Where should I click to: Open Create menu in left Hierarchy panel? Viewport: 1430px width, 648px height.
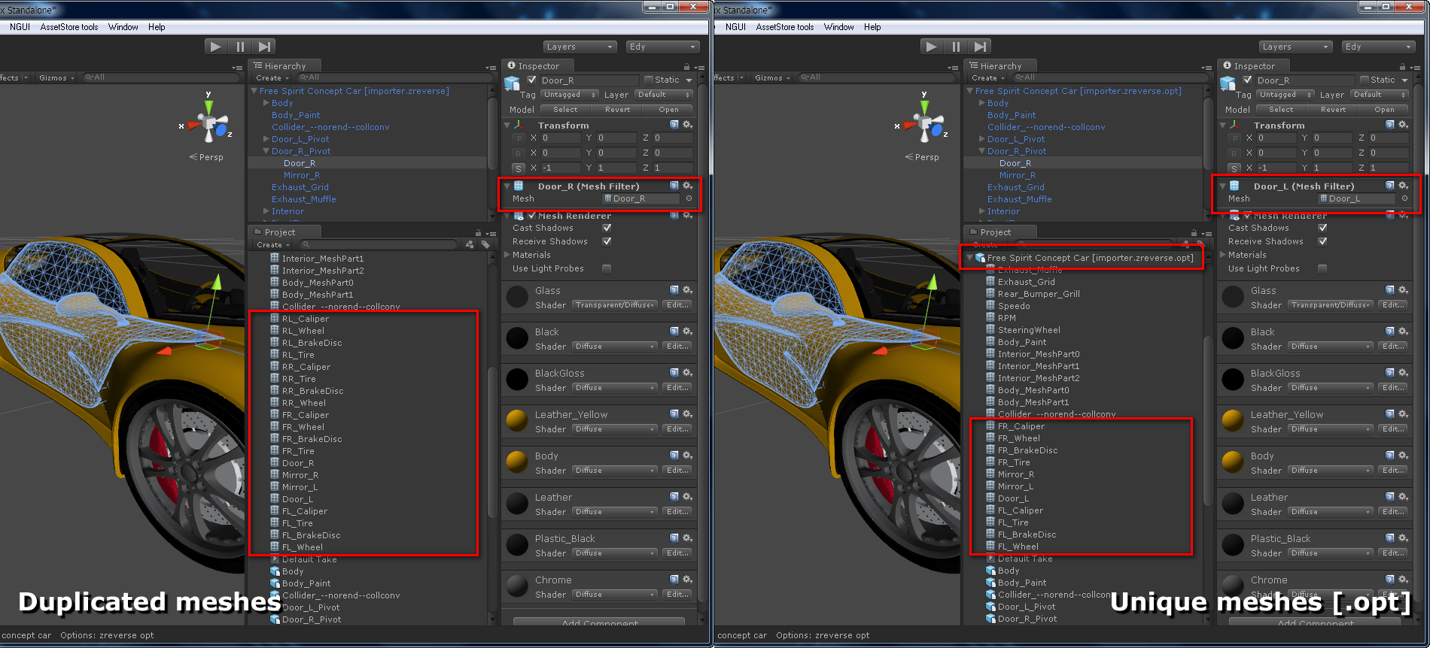272,78
